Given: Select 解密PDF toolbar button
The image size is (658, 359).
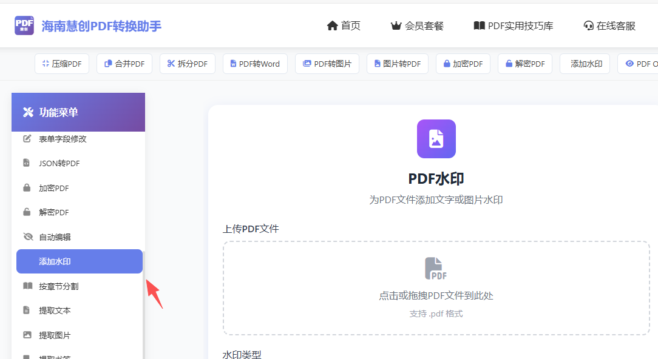Looking at the screenshot, I should (x=525, y=64).
